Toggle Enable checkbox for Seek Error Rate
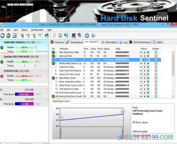The width and height of the screenshot is (177, 144). (156, 67)
